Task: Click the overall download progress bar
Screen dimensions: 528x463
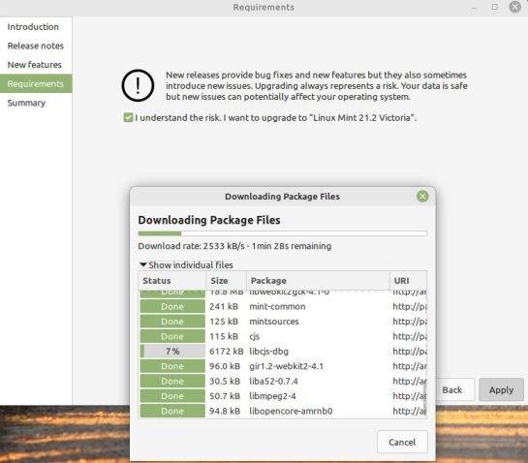Action: click(282, 233)
